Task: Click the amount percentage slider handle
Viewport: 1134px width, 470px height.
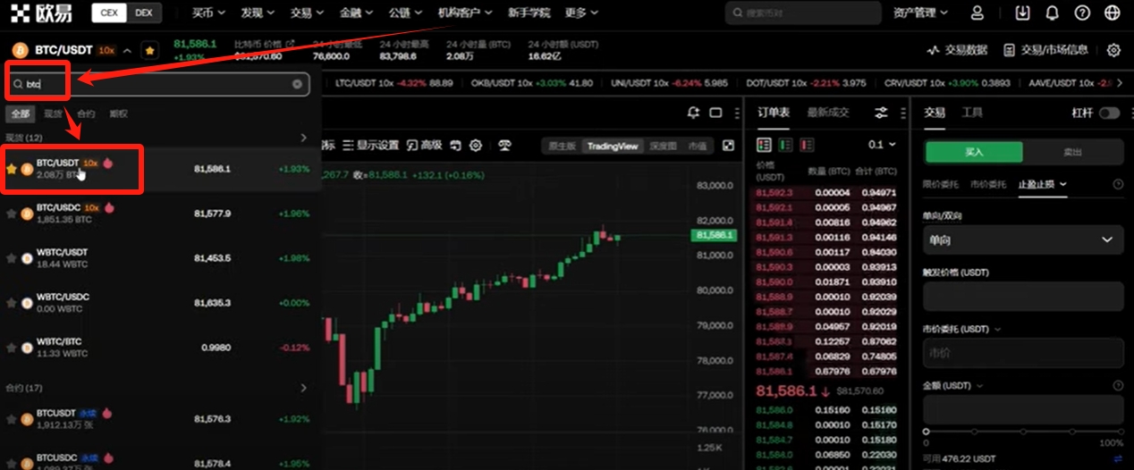Action: point(927,432)
